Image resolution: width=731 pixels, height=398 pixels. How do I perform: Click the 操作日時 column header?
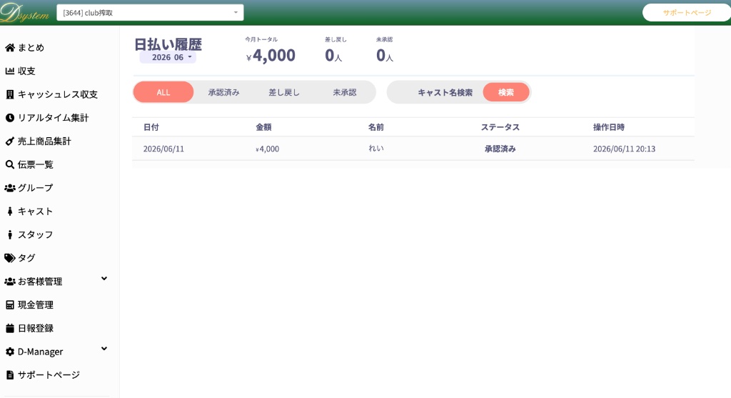pyautogui.click(x=609, y=127)
